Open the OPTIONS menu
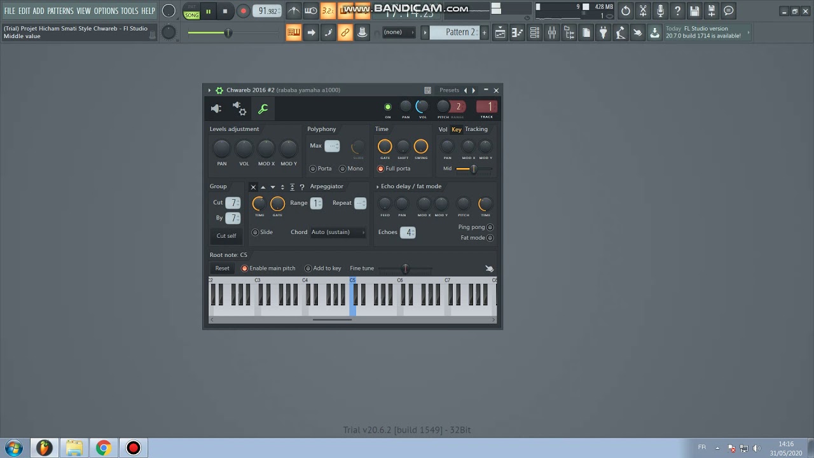Image resolution: width=814 pixels, height=458 pixels. (x=106, y=11)
